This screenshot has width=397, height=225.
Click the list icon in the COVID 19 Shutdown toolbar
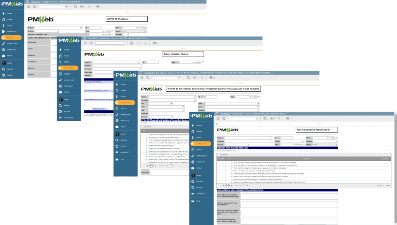[29, 7]
